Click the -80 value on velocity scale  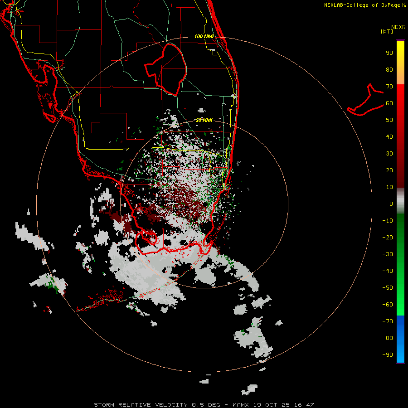click(388, 338)
